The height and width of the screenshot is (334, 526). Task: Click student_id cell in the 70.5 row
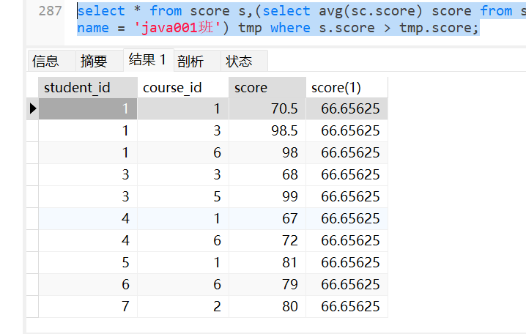tap(88, 108)
